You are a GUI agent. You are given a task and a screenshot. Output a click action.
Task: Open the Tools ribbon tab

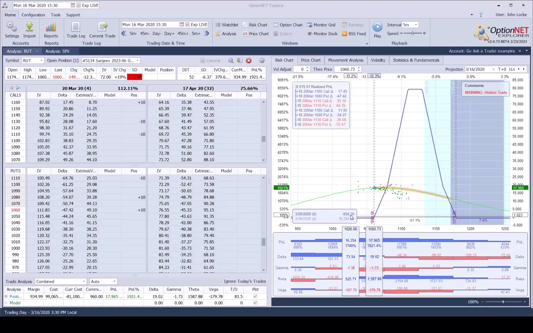point(56,15)
